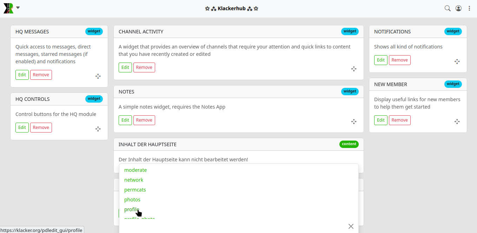Viewport: 477px width, 233px height.
Task: Grab the HQ Messages move handle
Action: coord(98,76)
